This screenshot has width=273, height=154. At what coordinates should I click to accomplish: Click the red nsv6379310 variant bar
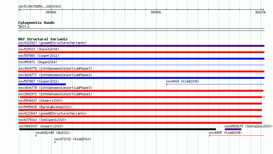(x=140, y=123)
